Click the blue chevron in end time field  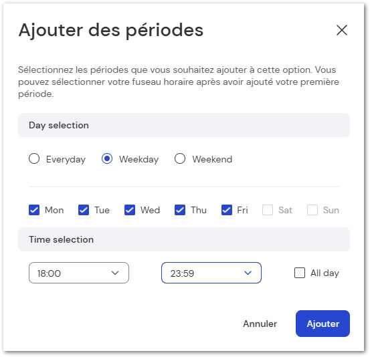pos(248,273)
